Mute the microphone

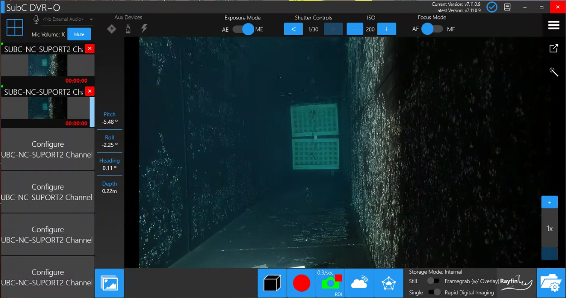[79, 34]
